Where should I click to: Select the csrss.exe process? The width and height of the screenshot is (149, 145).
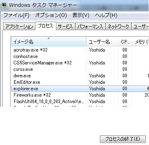tap(80, 69)
